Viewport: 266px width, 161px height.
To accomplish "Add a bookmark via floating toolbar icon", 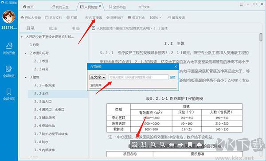I will pos(190,145).
